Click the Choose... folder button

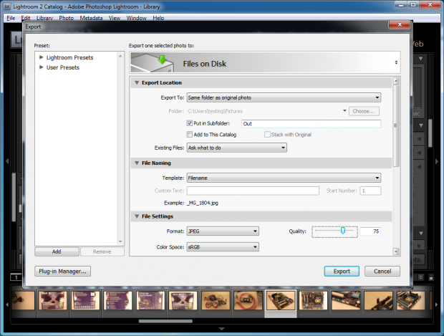pos(364,111)
